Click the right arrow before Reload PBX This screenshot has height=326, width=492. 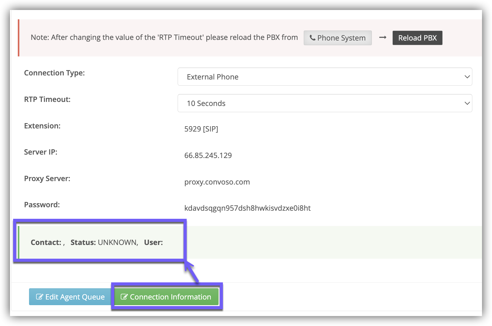382,38
